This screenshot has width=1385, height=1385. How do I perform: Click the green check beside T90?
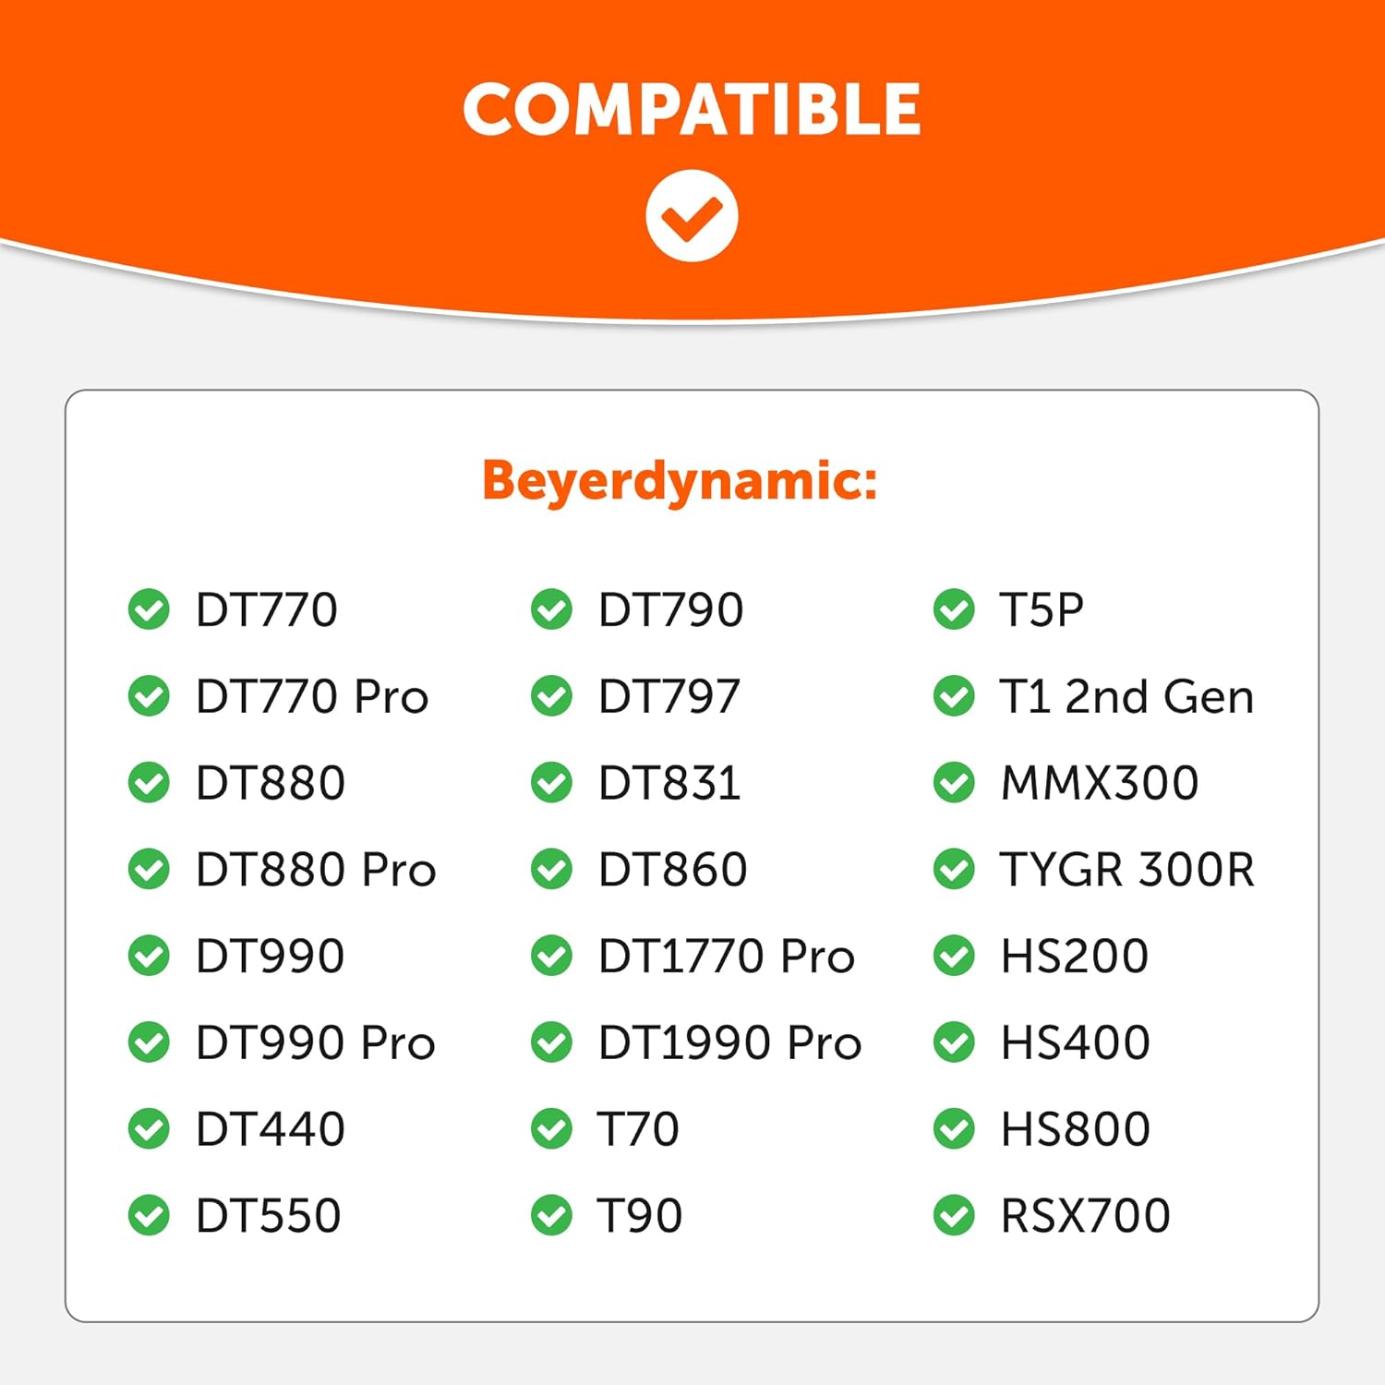click(551, 1215)
